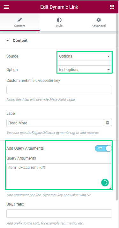
Task: Click the Label field with Read More
Action: point(55,123)
